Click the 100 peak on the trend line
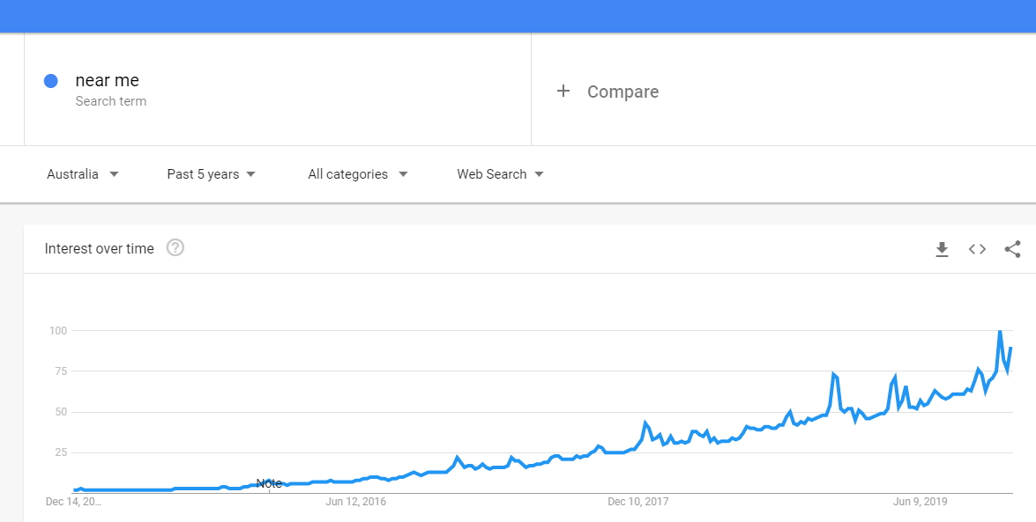This screenshot has height=522, width=1036. pos(1000,331)
